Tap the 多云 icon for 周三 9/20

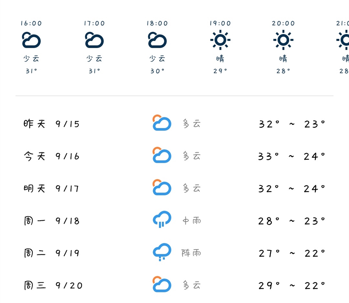coord(162,285)
